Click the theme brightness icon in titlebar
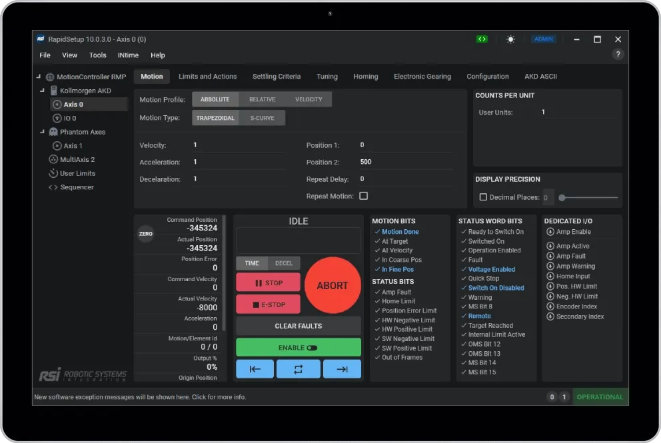This screenshot has width=661, height=443. click(x=510, y=39)
